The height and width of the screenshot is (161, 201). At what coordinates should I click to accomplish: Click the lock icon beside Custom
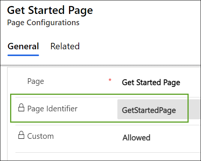tap(21, 135)
